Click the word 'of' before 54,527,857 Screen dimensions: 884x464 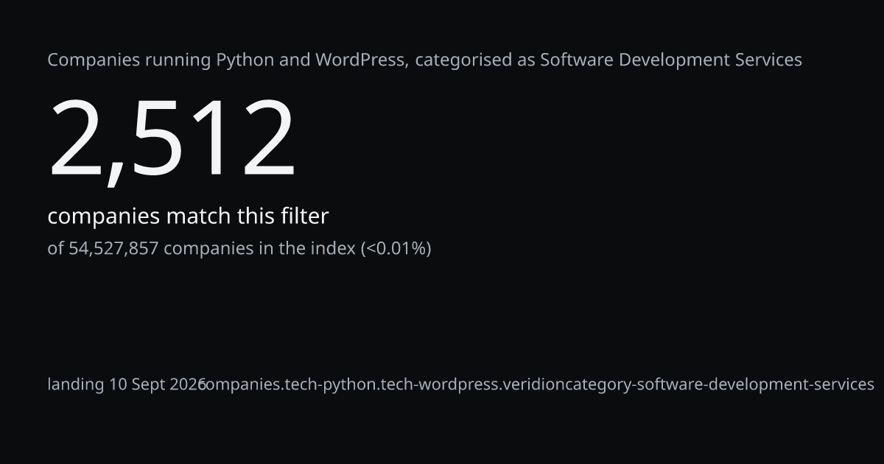click(x=56, y=249)
